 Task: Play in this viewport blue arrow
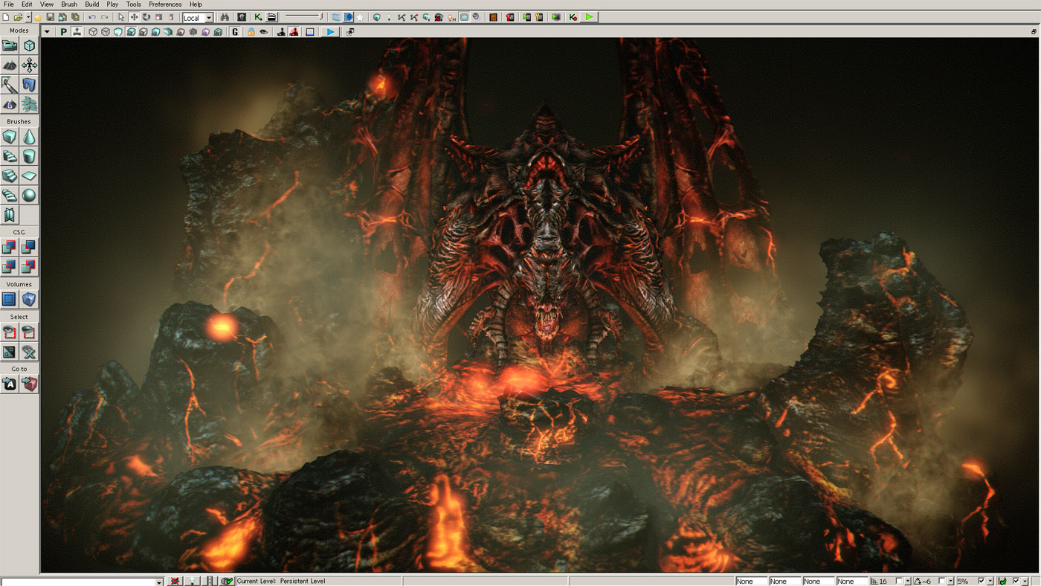pyautogui.click(x=330, y=32)
